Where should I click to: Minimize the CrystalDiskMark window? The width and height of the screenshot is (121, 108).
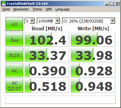tap(107, 4)
